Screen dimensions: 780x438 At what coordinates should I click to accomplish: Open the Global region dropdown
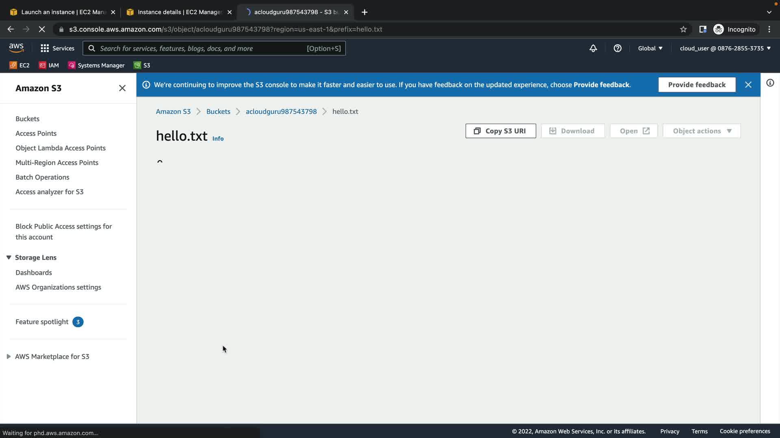[650, 48]
